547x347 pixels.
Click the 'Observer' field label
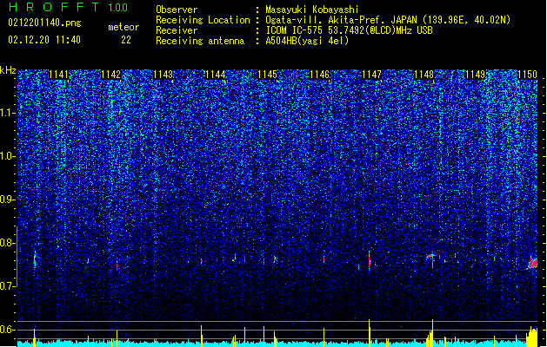point(177,10)
